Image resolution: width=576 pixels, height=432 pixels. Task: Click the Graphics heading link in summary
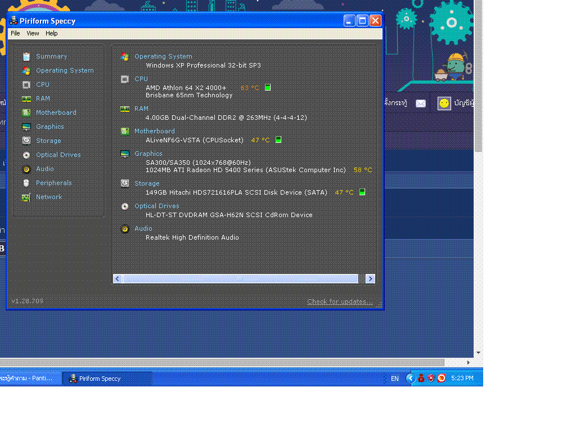[x=148, y=154]
